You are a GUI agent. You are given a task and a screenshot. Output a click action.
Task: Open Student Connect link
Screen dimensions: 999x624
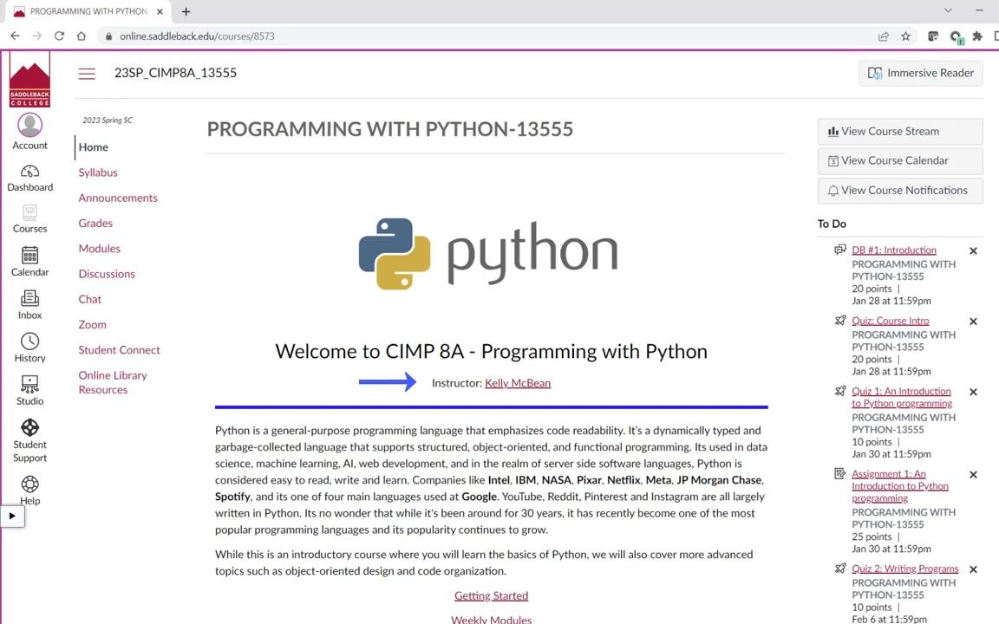[119, 350]
